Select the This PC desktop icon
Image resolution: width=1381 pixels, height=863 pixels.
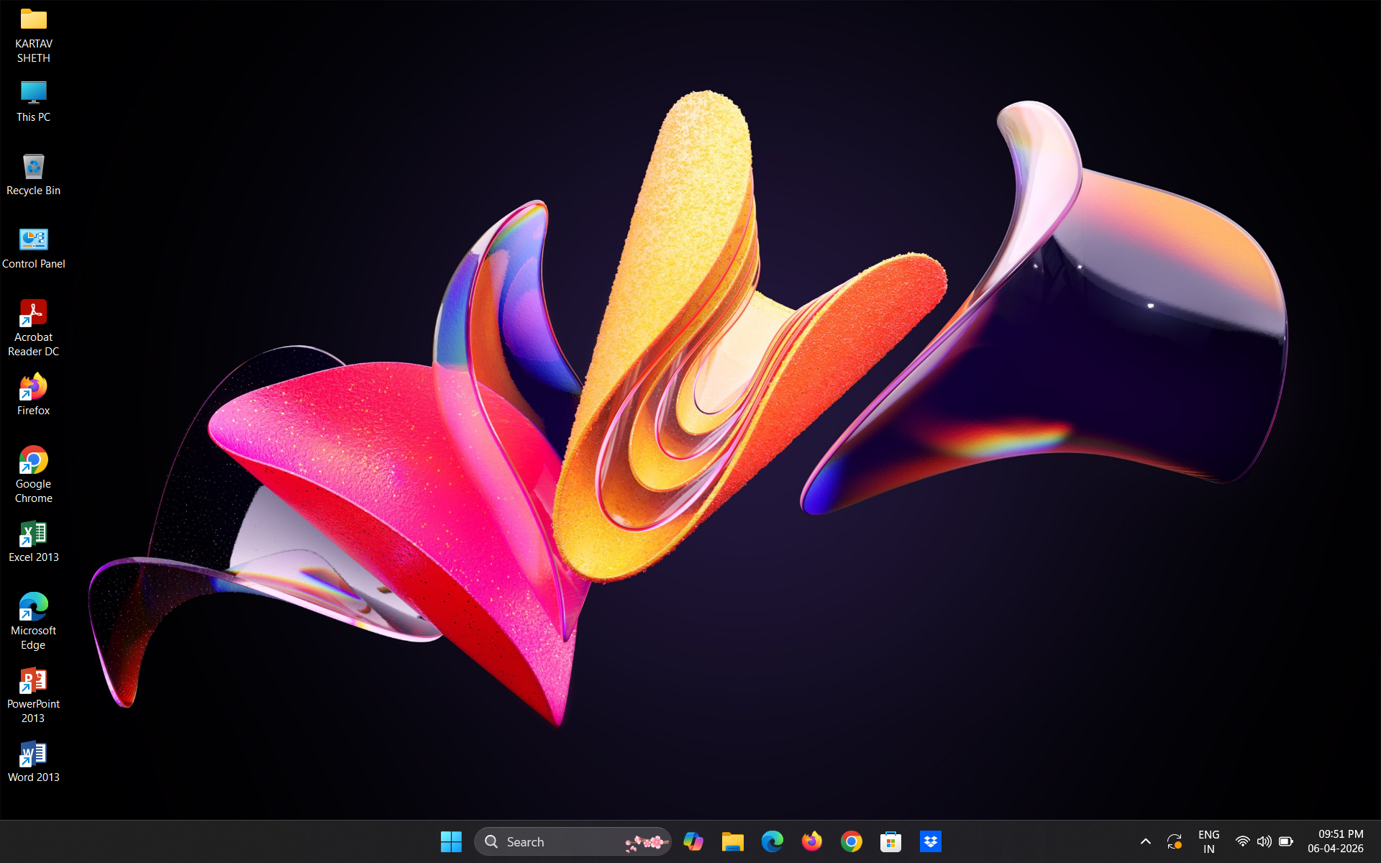pyautogui.click(x=33, y=93)
